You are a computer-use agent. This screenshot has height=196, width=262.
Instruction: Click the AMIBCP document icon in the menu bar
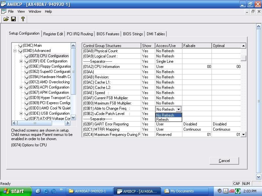pos(4,11)
